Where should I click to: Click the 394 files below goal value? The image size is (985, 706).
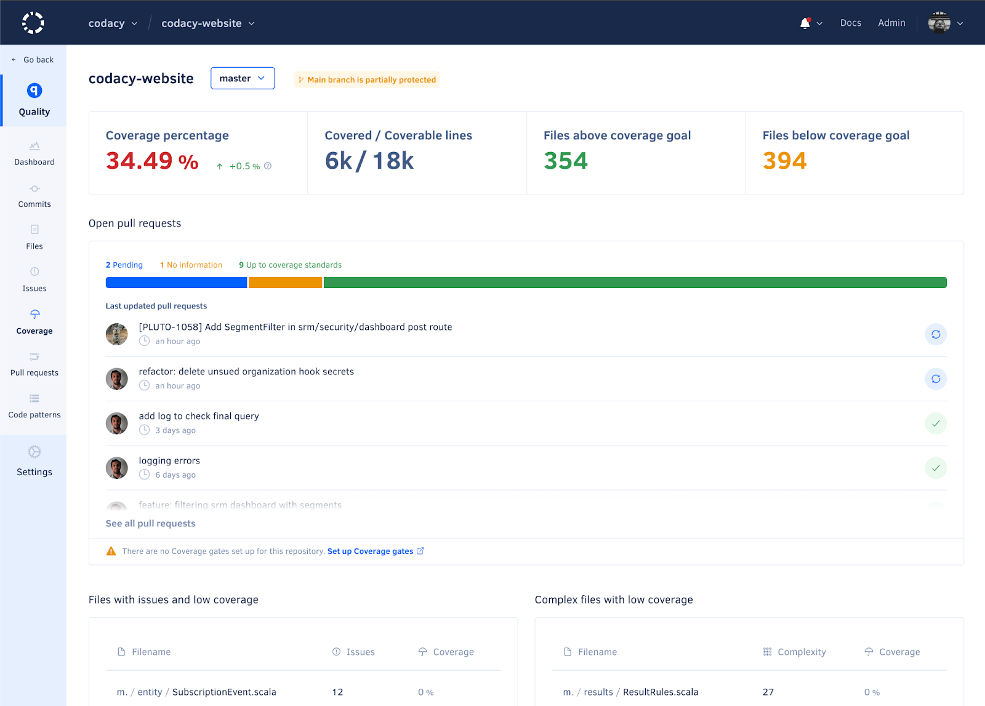coord(785,161)
